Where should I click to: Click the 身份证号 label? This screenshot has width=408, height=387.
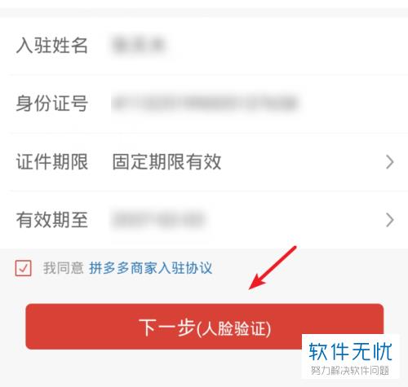(52, 103)
